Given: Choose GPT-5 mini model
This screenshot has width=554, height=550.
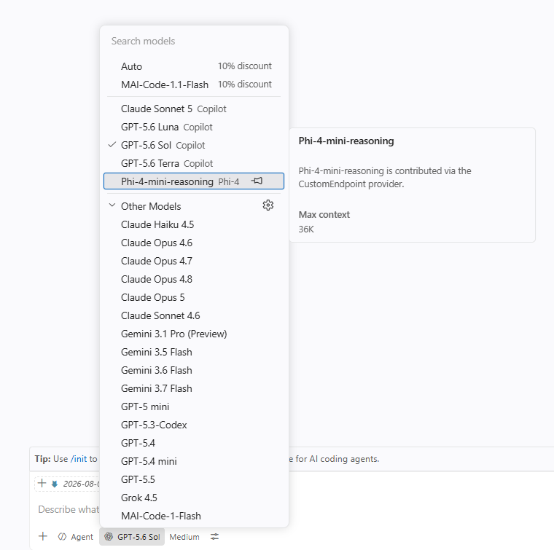Looking at the screenshot, I should (x=194, y=406).
